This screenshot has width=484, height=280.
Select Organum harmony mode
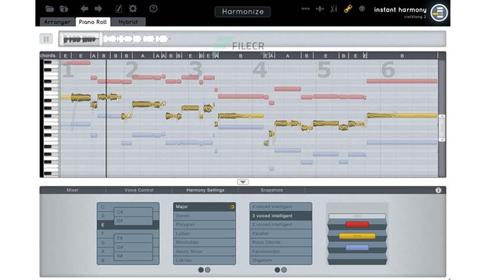tap(281, 260)
